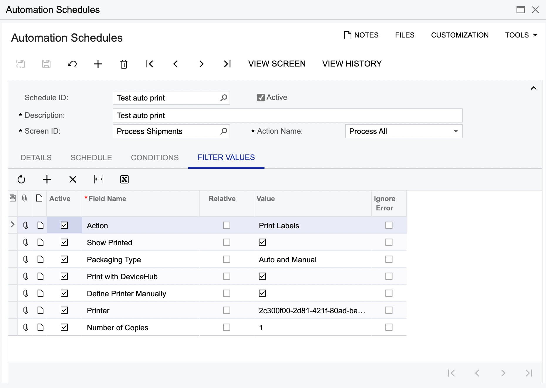
Task: Collapse the schedule summary form panel
Action: click(x=534, y=88)
